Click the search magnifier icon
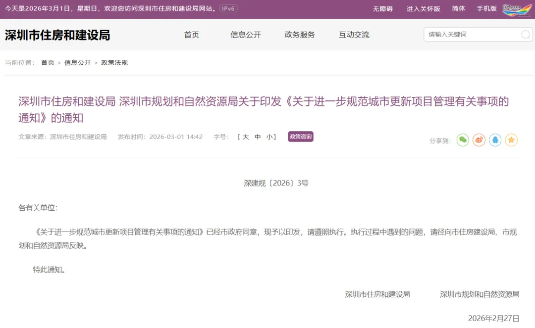535x328 pixels. [526, 35]
